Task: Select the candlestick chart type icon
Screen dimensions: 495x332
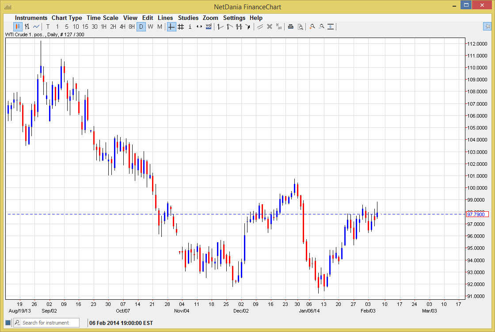Action: point(18,27)
